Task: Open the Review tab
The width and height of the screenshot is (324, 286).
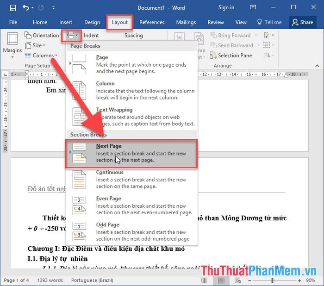Action: 216,22
